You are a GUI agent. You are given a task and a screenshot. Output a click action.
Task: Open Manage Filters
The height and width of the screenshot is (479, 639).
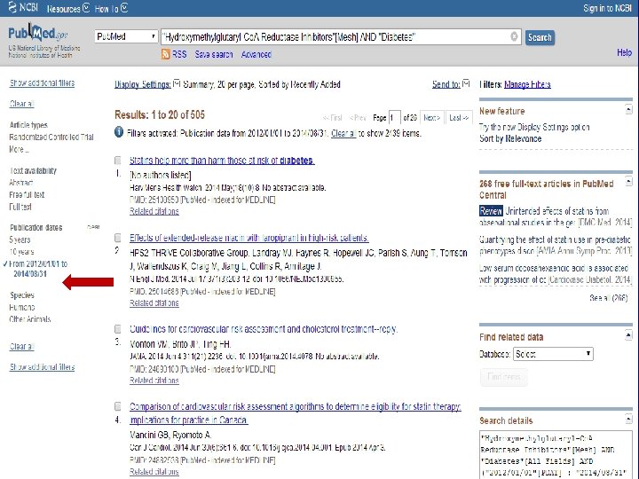pyautogui.click(x=527, y=84)
